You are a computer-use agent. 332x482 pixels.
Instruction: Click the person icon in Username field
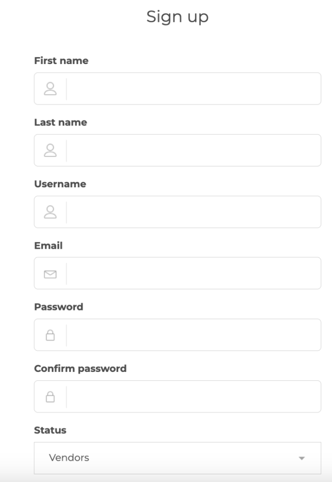pos(50,212)
